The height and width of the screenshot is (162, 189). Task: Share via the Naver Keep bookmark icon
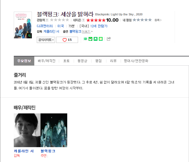tap(96, 39)
